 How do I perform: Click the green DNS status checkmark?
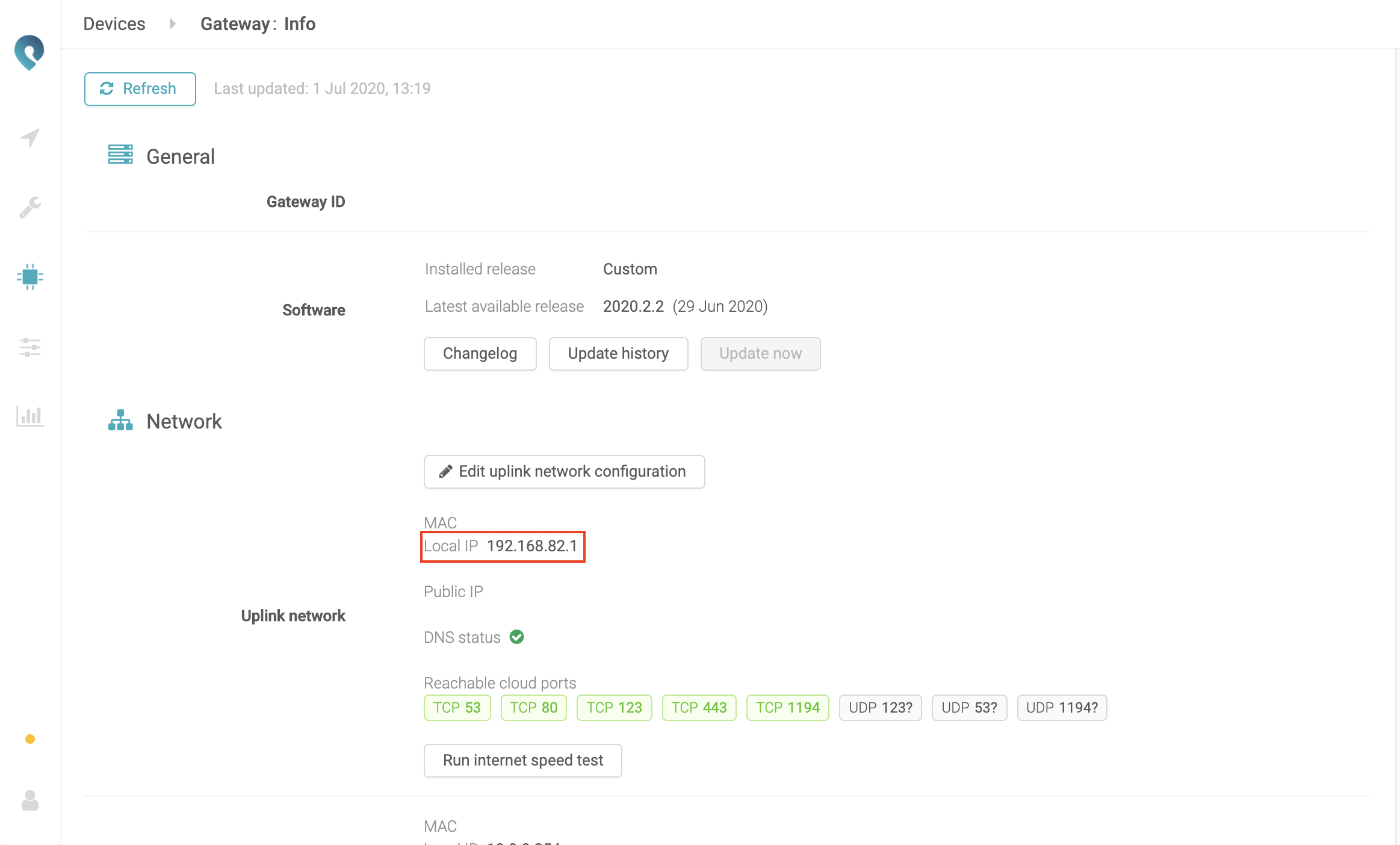(517, 637)
